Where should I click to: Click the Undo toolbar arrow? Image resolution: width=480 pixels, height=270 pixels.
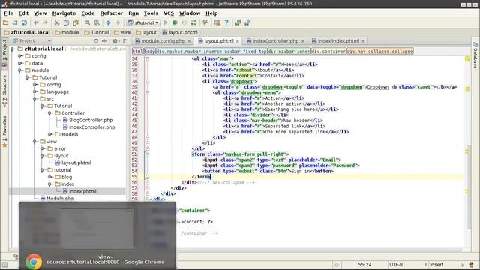[36, 22]
